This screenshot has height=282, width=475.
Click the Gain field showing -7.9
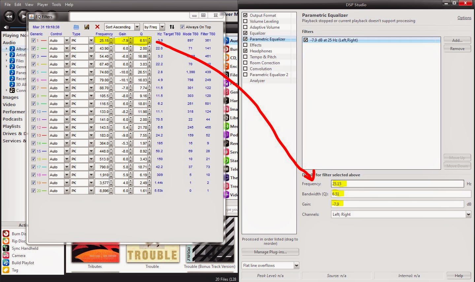[397, 204]
